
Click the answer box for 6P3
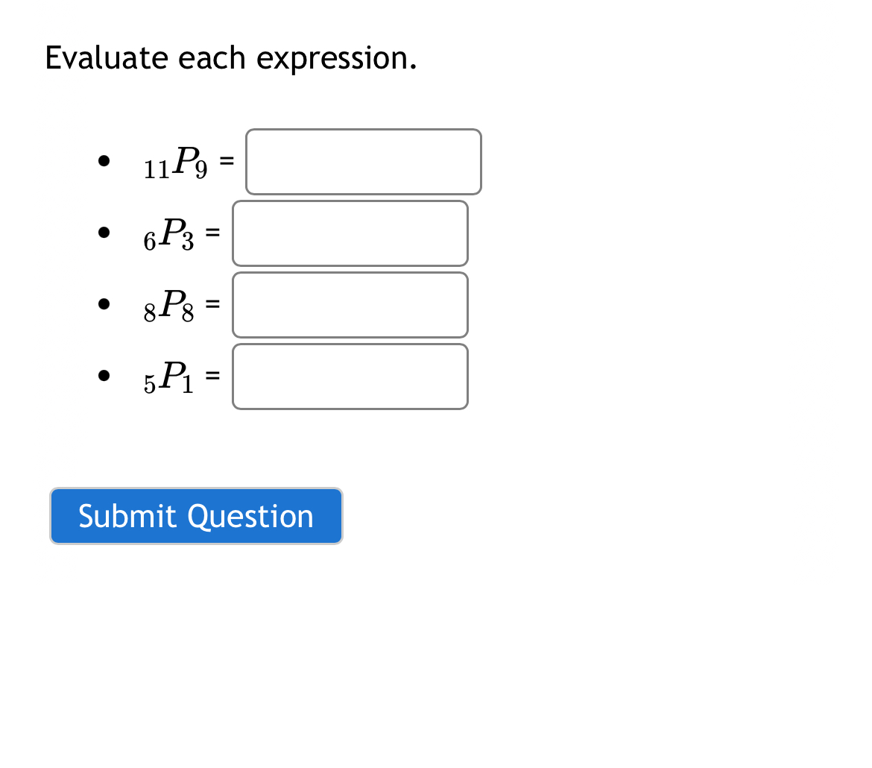[350, 233]
